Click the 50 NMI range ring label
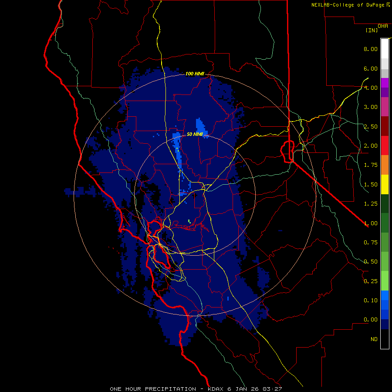The image size is (392, 392). click(x=195, y=134)
